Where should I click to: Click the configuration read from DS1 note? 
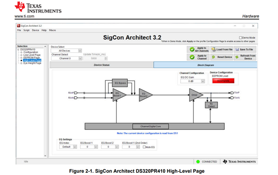[147, 133]
